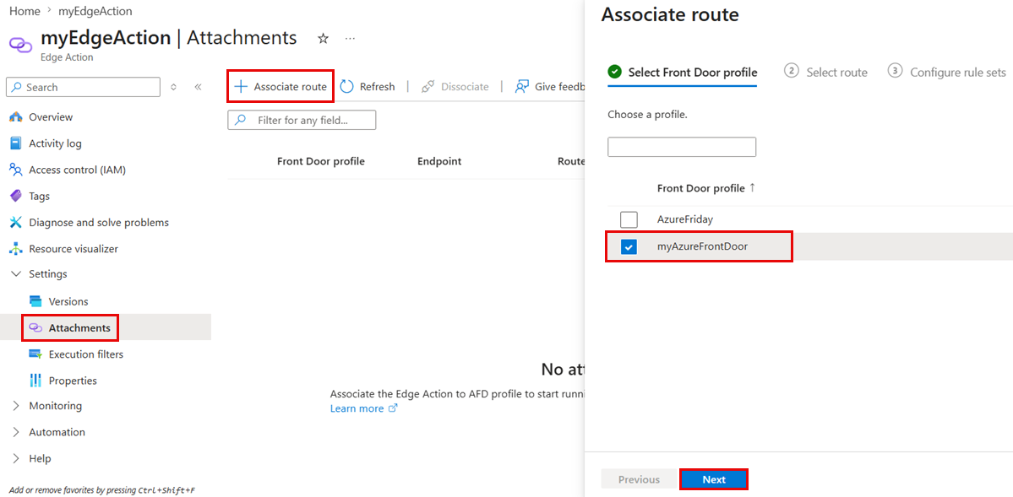This screenshot has height=497, width=1013.
Task: Check the AzureFriday profile checkbox
Action: click(x=629, y=219)
